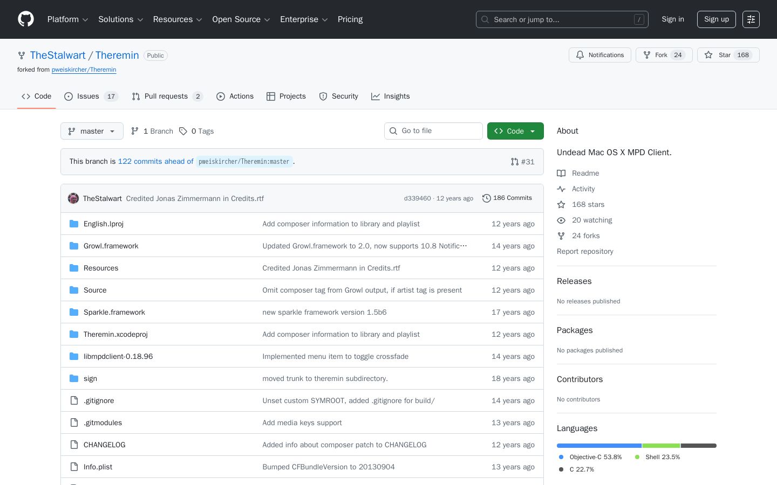Viewport: 777px width, 485px height.
Task: Open the Activity pulse icon link
Action: tap(561, 189)
